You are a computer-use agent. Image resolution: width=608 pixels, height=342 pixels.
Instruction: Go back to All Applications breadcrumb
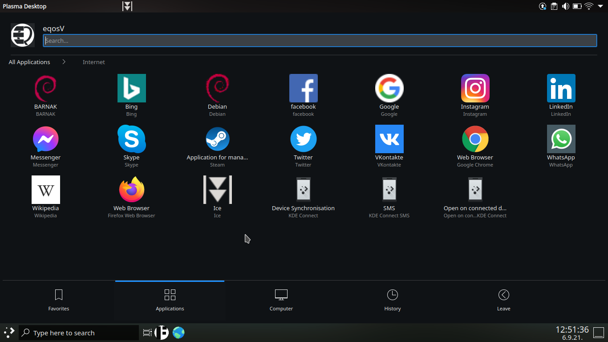tap(29, 62)
